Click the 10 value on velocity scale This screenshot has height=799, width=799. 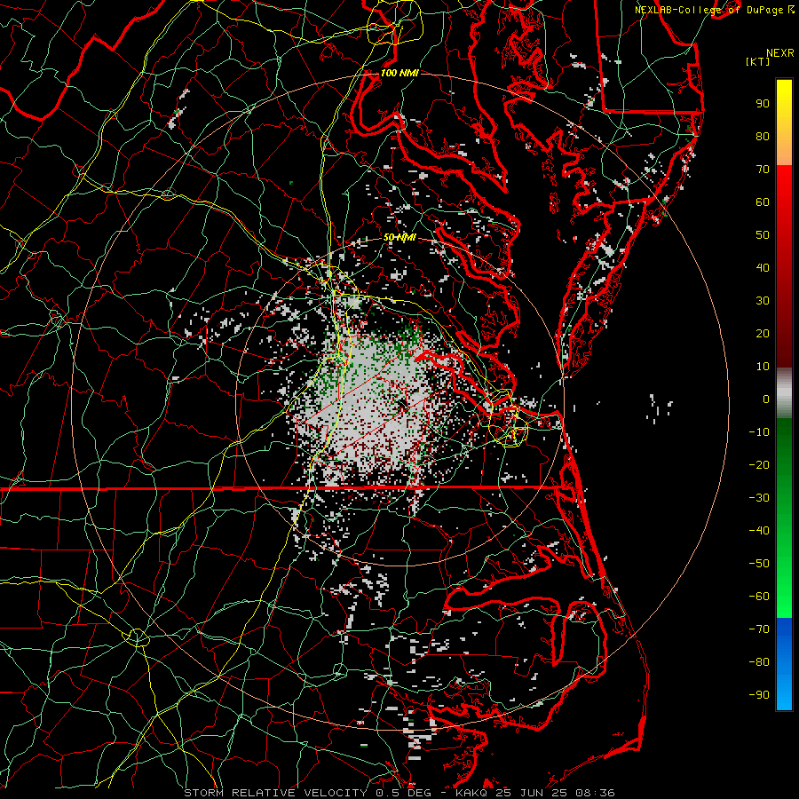(763, 367)
